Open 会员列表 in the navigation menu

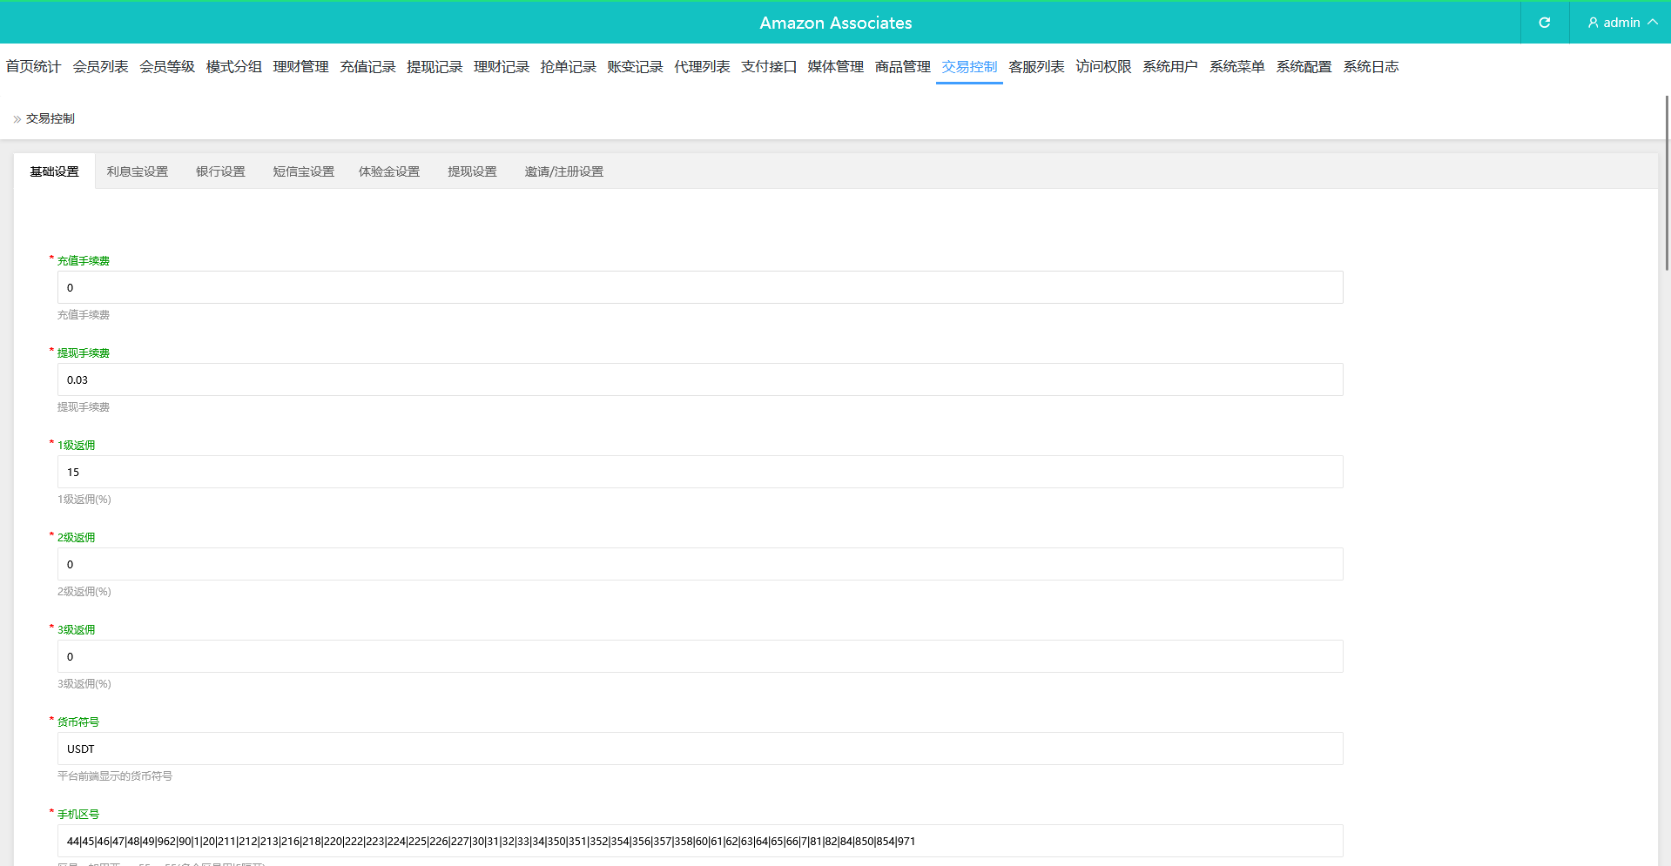[100, 67]
